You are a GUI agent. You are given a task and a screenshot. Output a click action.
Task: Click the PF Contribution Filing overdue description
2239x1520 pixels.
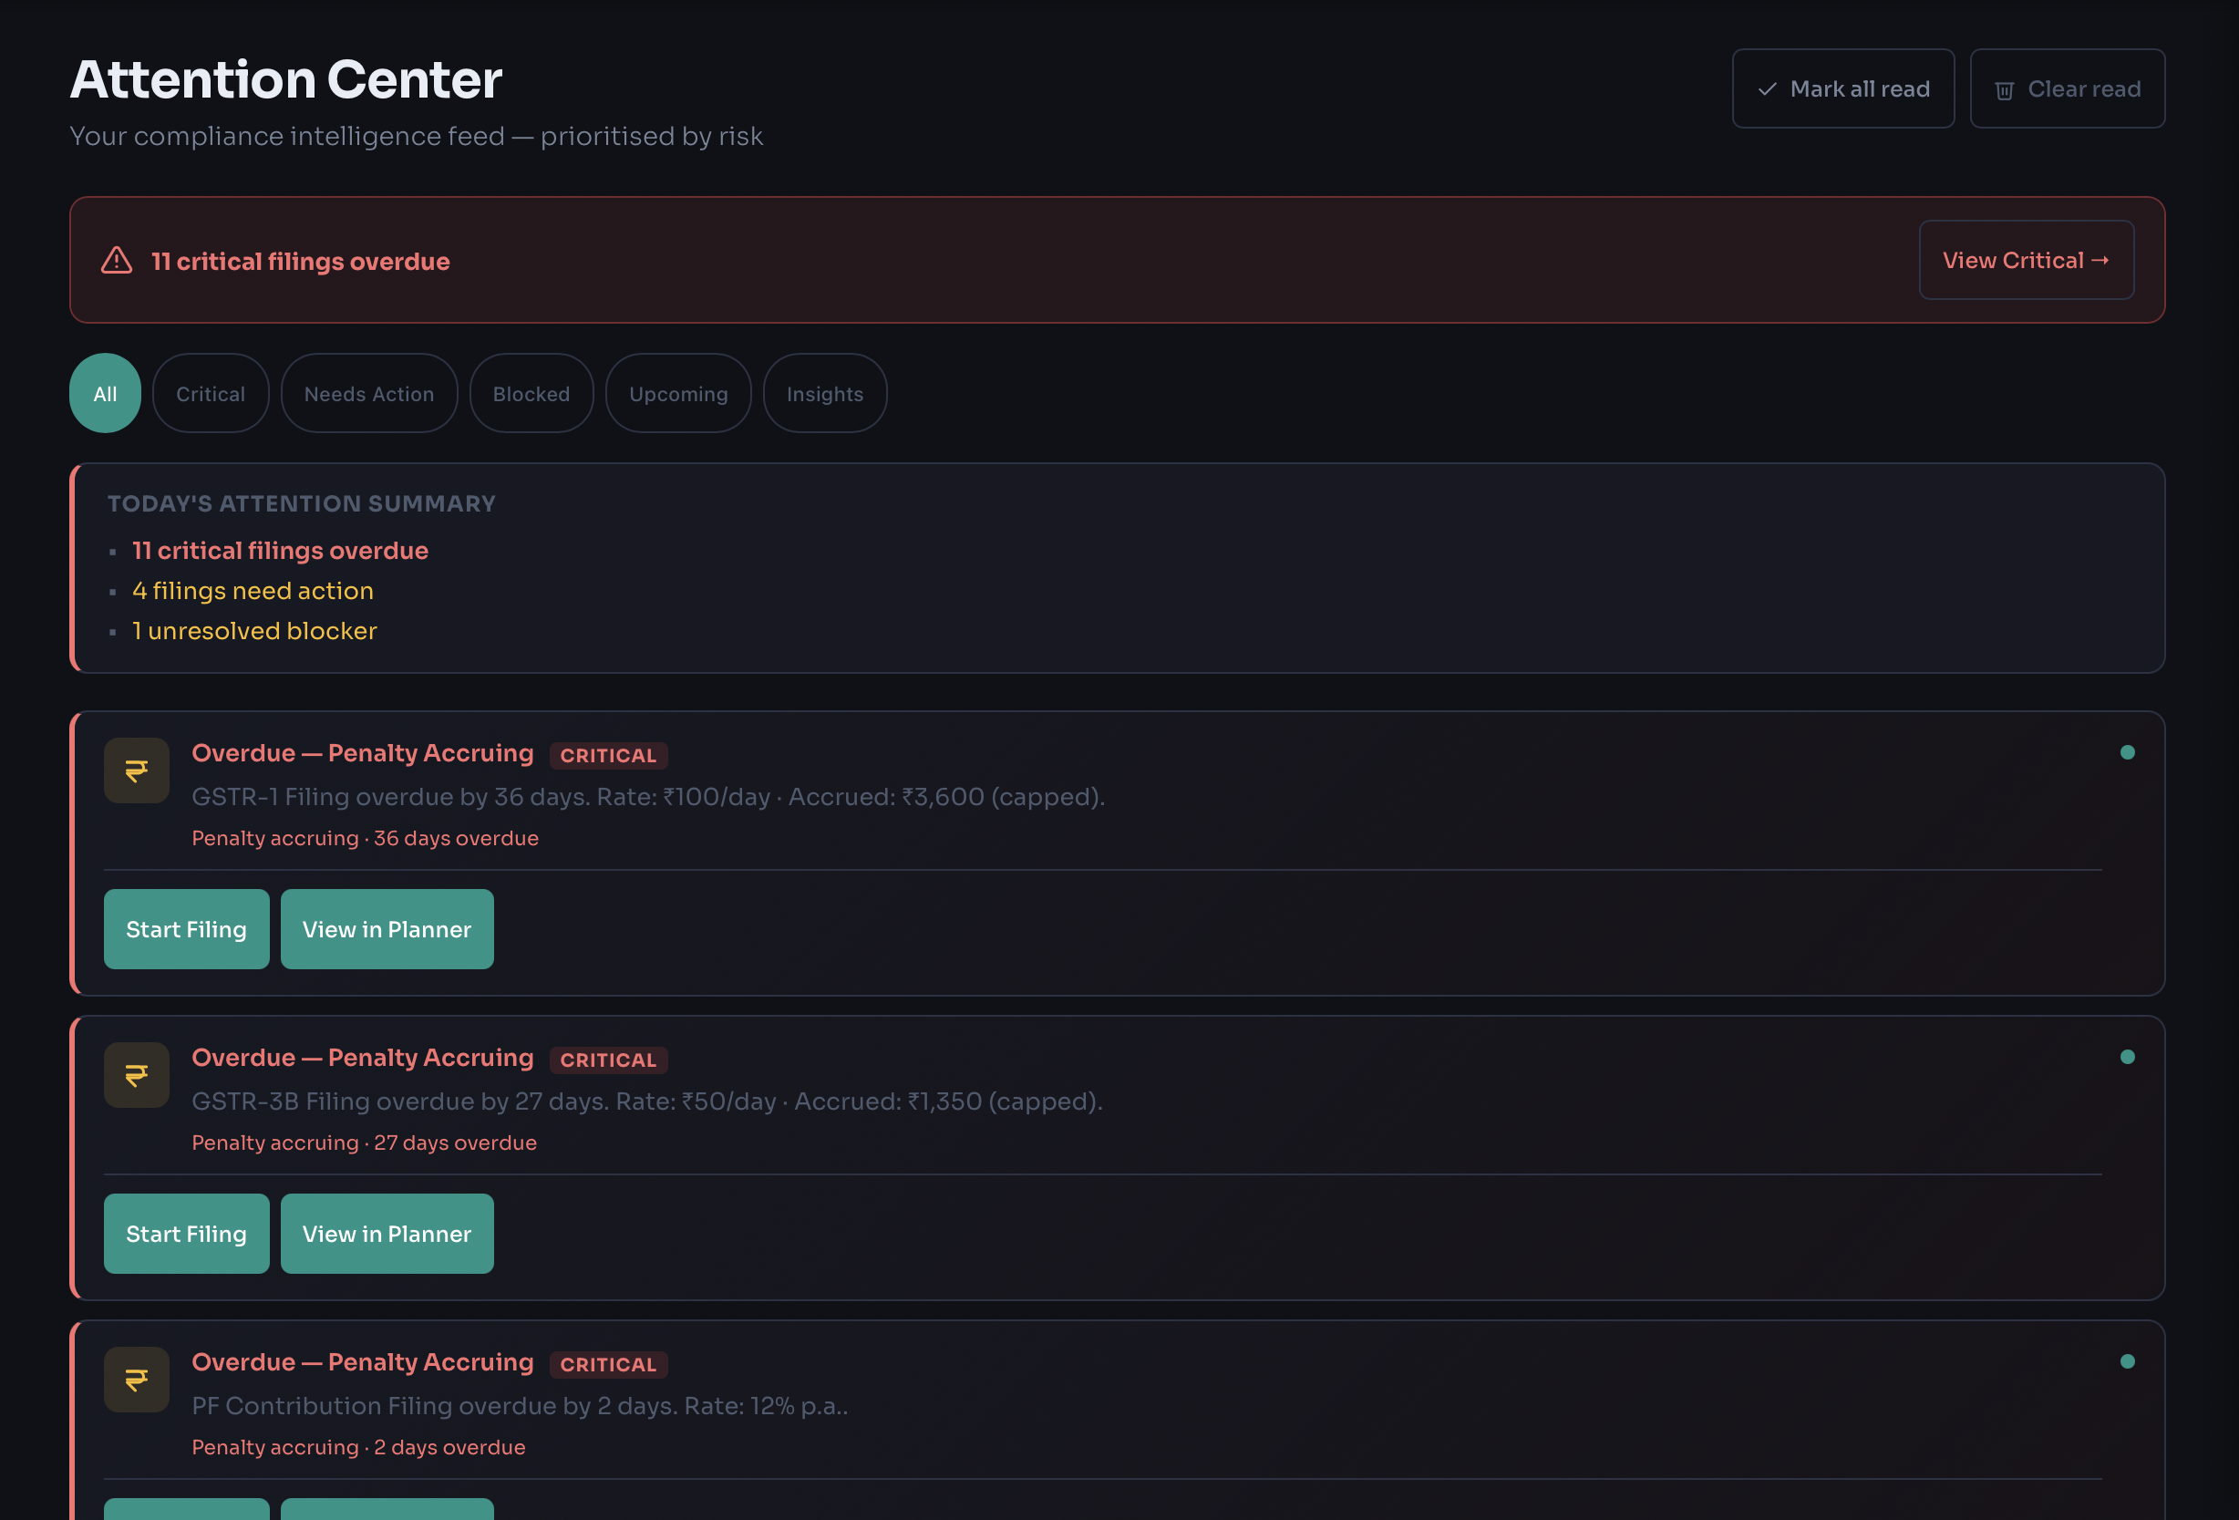point(521,1406)
